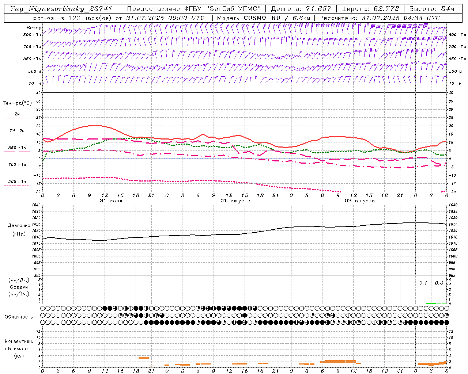This screenshot has height=374, width=468.
Task: Click the station name Yug_Nignesortimky_23741
Action: coord(61,9)
